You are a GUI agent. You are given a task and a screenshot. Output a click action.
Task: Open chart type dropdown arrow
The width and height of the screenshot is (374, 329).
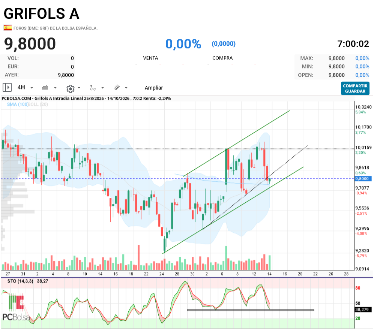click(56, 88)
